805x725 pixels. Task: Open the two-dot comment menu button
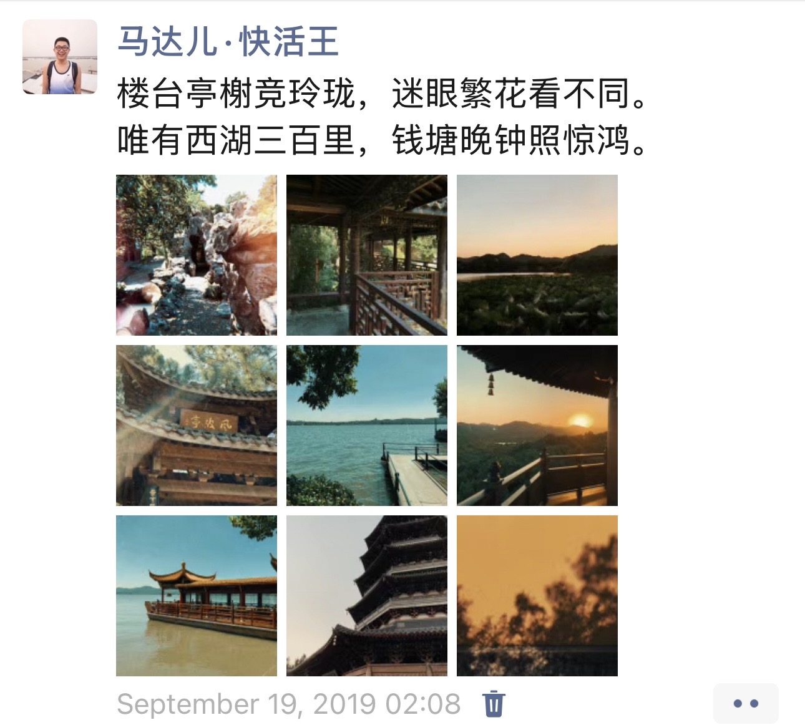(746, 704)
